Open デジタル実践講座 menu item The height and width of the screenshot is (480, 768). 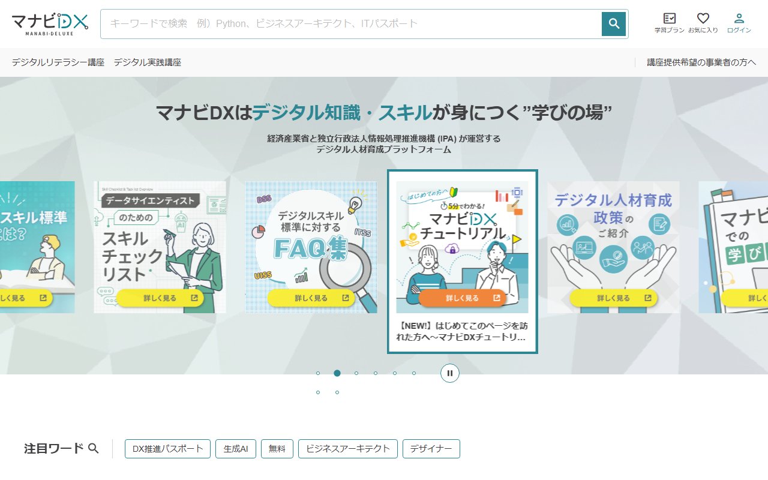[x=148, y=62]
